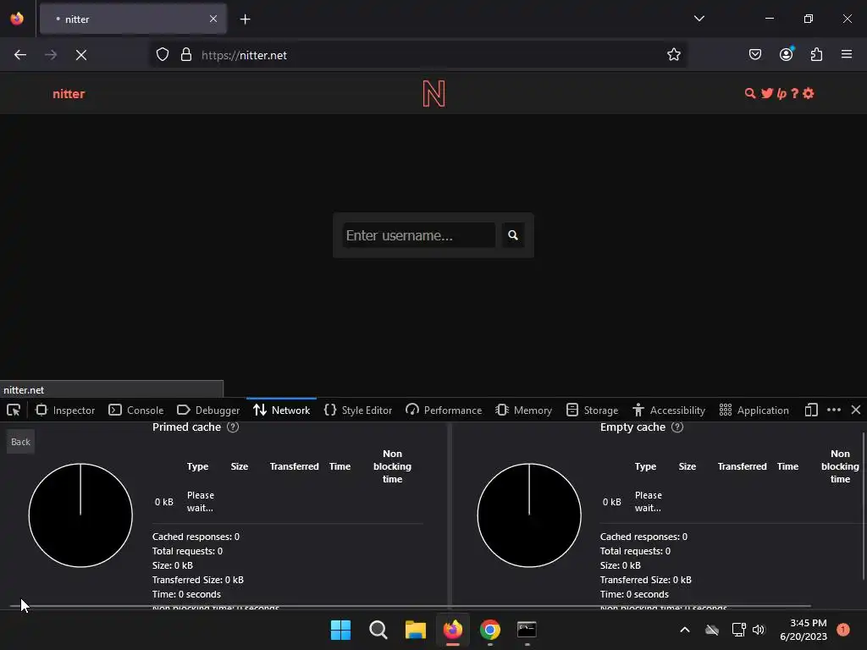Viewport: 867px width, 650px height.
Task: Switch to the Debugger tab
Action: point(208,410)
